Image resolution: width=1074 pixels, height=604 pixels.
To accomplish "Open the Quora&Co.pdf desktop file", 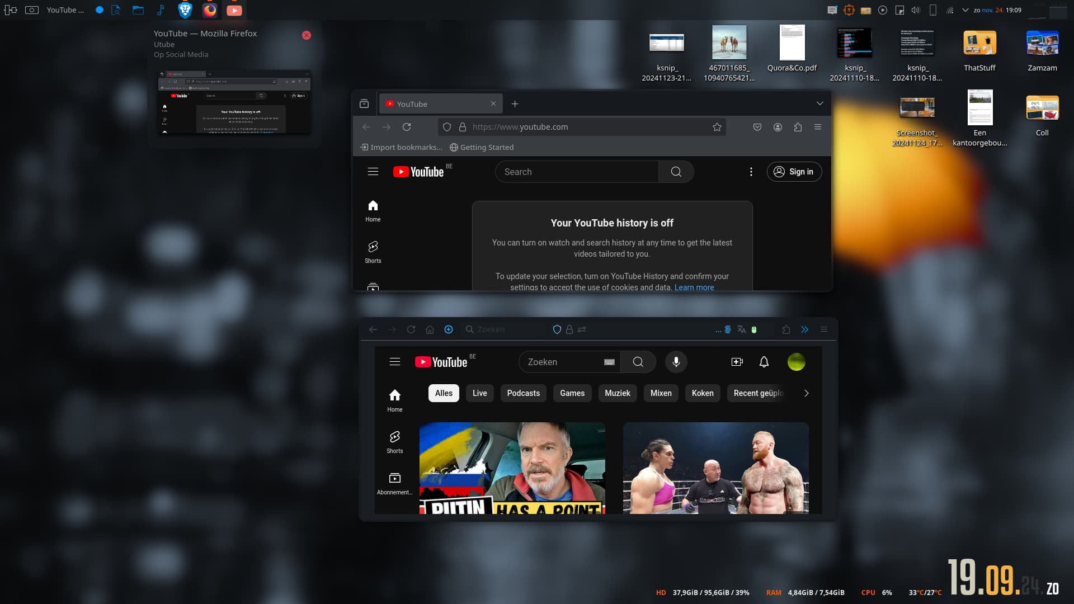I will pos(792,49).
